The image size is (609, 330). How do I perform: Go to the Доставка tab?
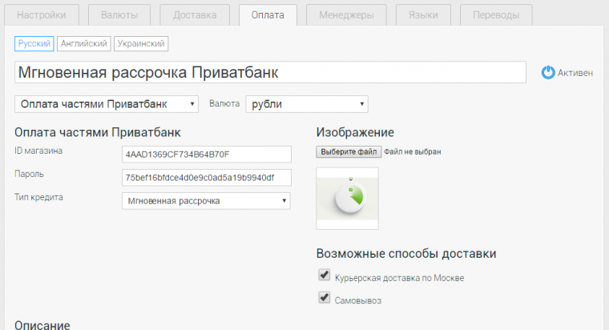pos(195,15)
